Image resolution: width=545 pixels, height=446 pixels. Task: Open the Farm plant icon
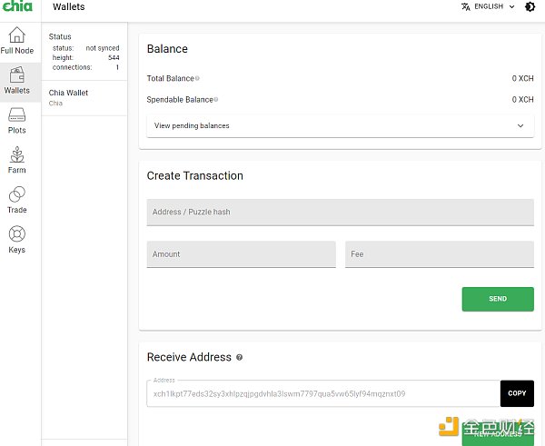(x=16, y=155)
